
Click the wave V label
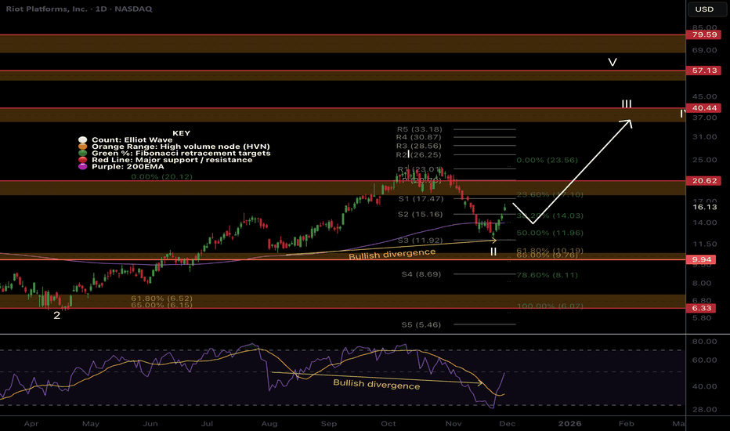coord(613,62)
